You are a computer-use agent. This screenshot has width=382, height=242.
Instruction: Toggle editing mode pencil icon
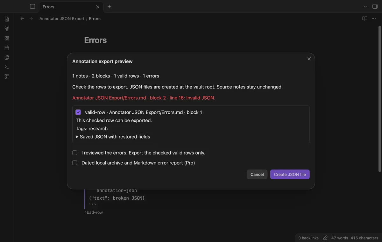[325, 238]
